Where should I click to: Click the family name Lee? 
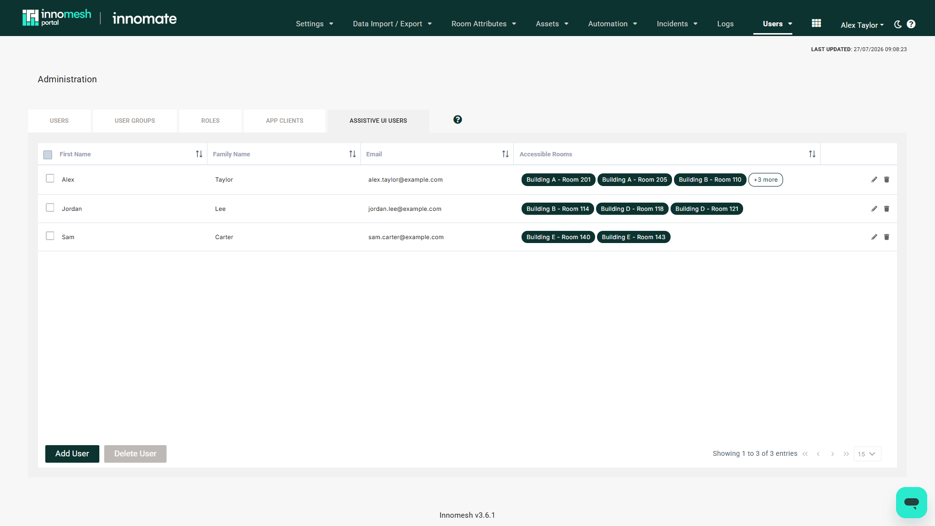tap(220, 209)
